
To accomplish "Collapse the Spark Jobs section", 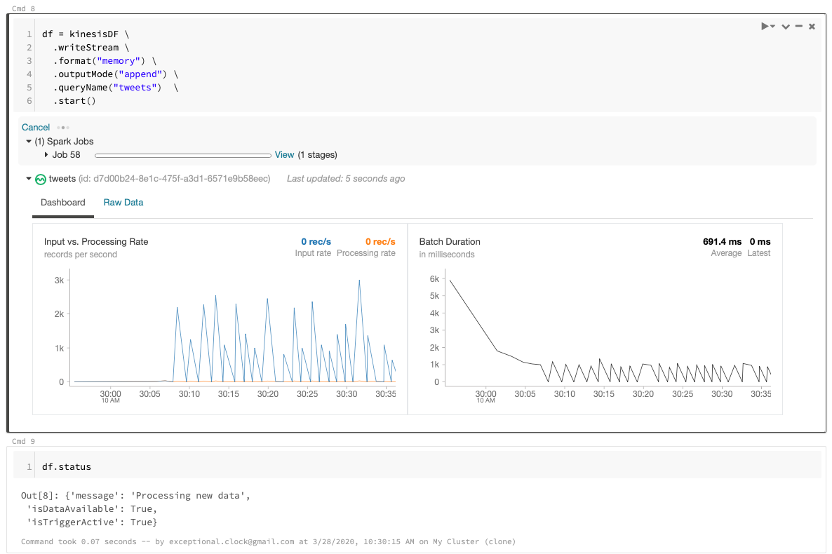I will point(29,142).
